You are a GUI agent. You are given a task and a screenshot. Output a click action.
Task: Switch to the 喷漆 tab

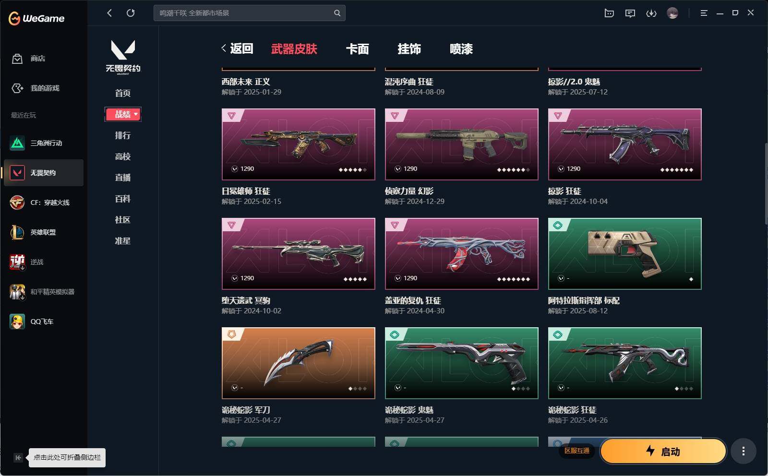pyautogui.click(x=461, y=48)
